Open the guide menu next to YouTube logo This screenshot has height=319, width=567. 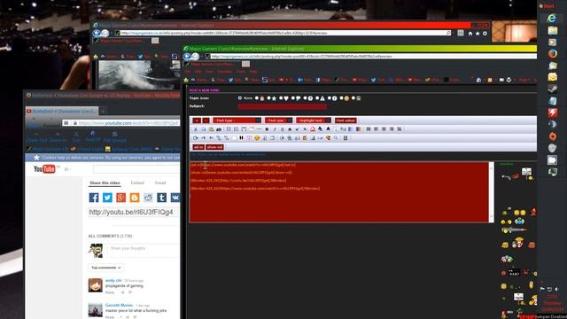coord(67,169)
